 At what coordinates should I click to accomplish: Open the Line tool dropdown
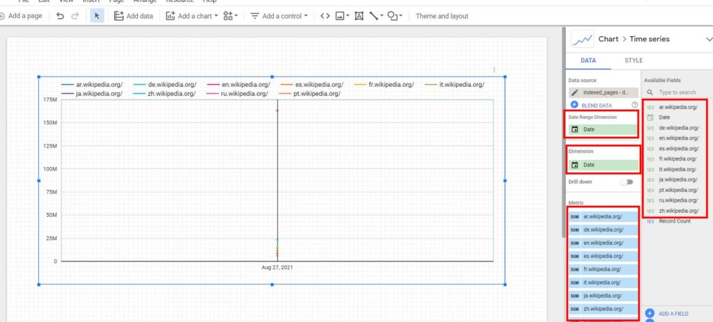pos(376,16)
